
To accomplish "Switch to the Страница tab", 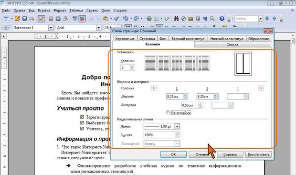I will (147, 39).
